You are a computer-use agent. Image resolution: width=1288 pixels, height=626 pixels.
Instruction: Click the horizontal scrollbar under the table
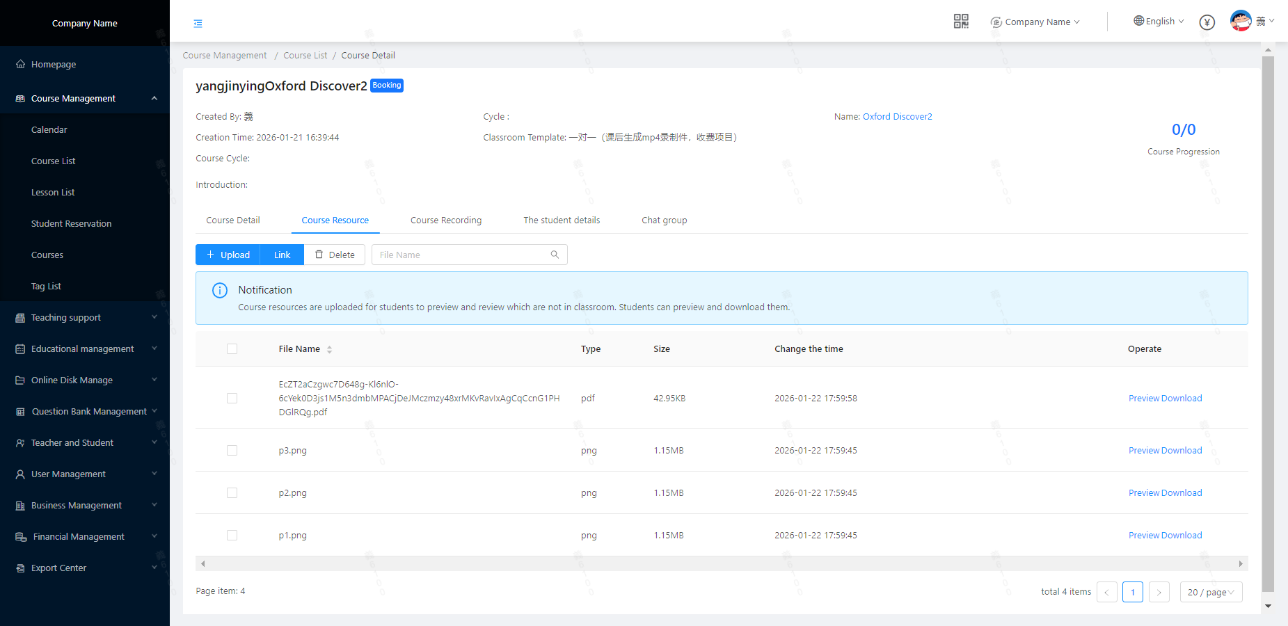pyautogui.click(x=721, y=563)
